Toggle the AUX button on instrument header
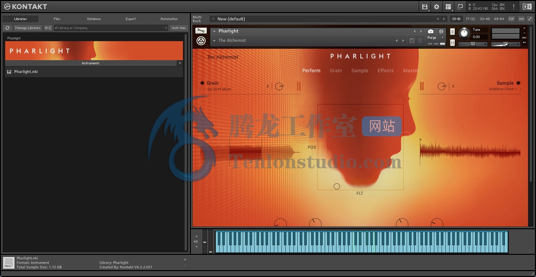Viewport: 536px width, 277px height. 524,38
